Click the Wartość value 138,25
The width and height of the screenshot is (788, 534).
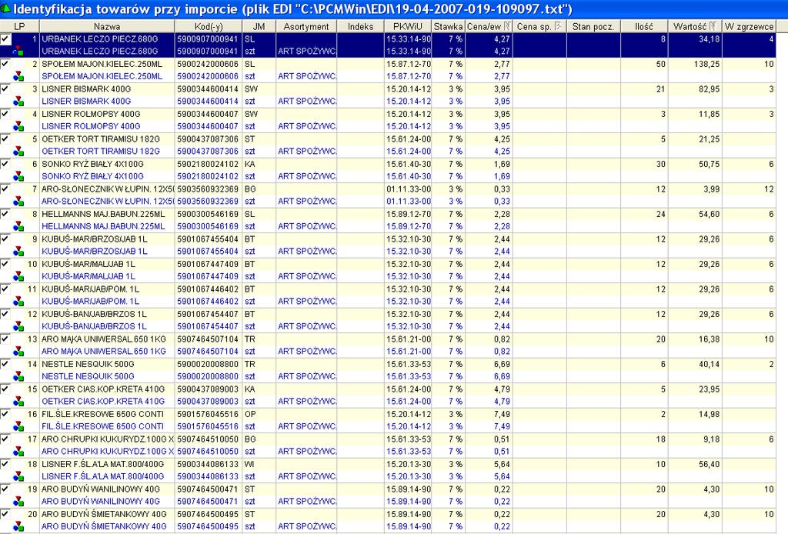(x=706, y=64)
